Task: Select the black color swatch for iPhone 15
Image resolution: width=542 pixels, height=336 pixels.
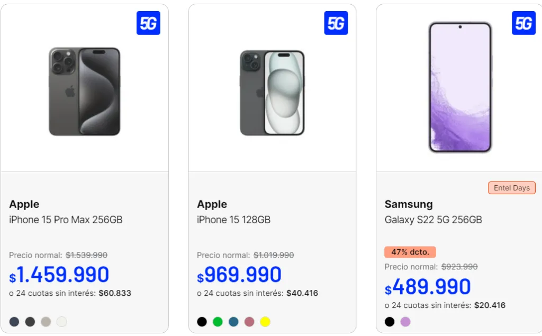Action: tap(202, 321)
